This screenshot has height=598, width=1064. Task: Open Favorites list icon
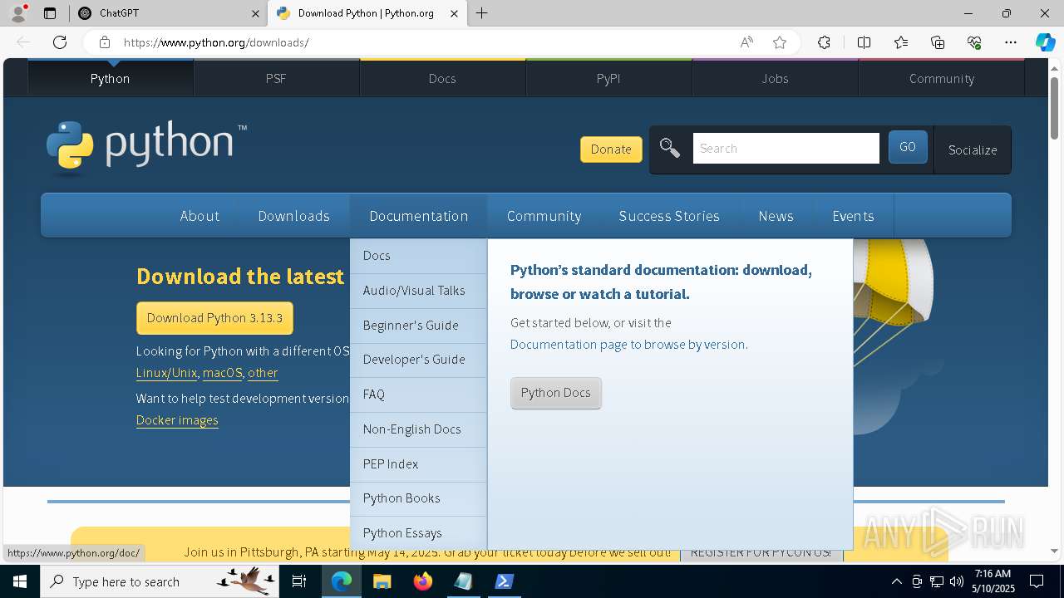coord(901,42)
